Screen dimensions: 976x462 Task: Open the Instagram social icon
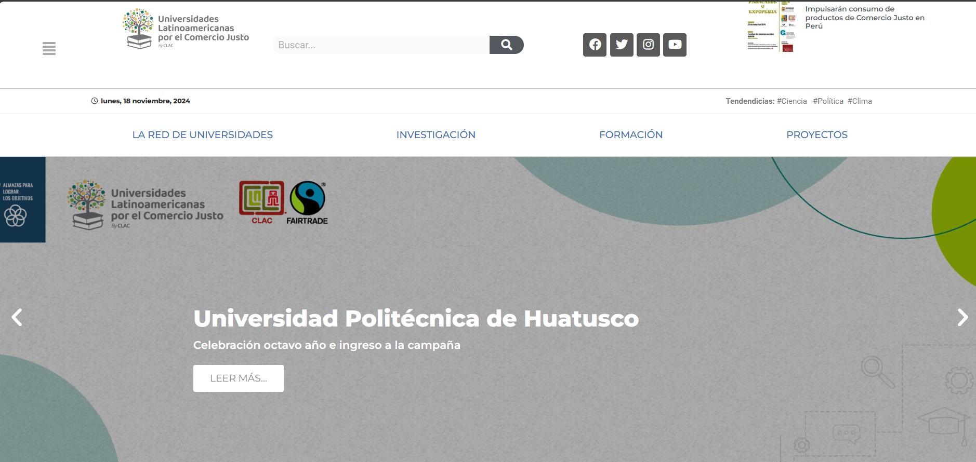click(x=648, y=45)
